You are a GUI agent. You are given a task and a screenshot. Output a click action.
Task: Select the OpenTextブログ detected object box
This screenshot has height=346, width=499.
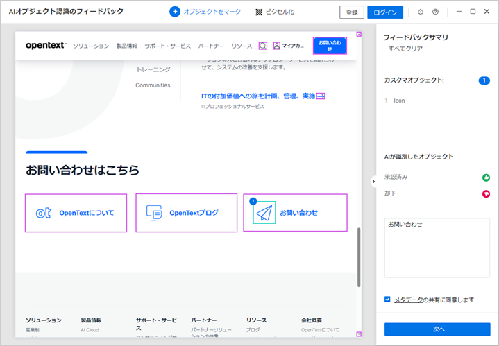coord(185,213)
